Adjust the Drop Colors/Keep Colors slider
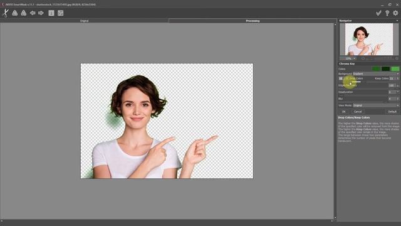The image size is (401, 226). [368, 82]
